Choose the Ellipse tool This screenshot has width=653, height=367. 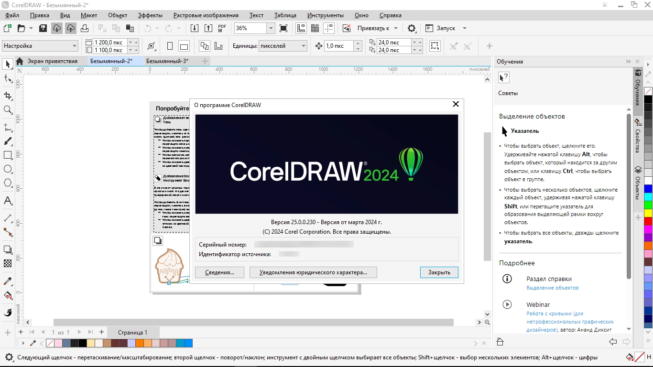8,169
